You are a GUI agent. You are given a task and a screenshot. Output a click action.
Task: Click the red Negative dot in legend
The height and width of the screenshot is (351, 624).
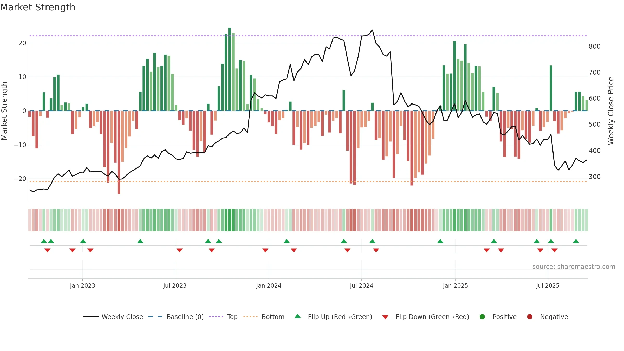coord(530,317)
